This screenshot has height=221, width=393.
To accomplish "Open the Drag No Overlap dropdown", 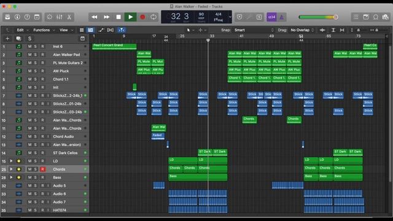I will (302, 30).
